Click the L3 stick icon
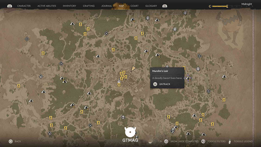The image size is (261, 147). tap(166, 141)
